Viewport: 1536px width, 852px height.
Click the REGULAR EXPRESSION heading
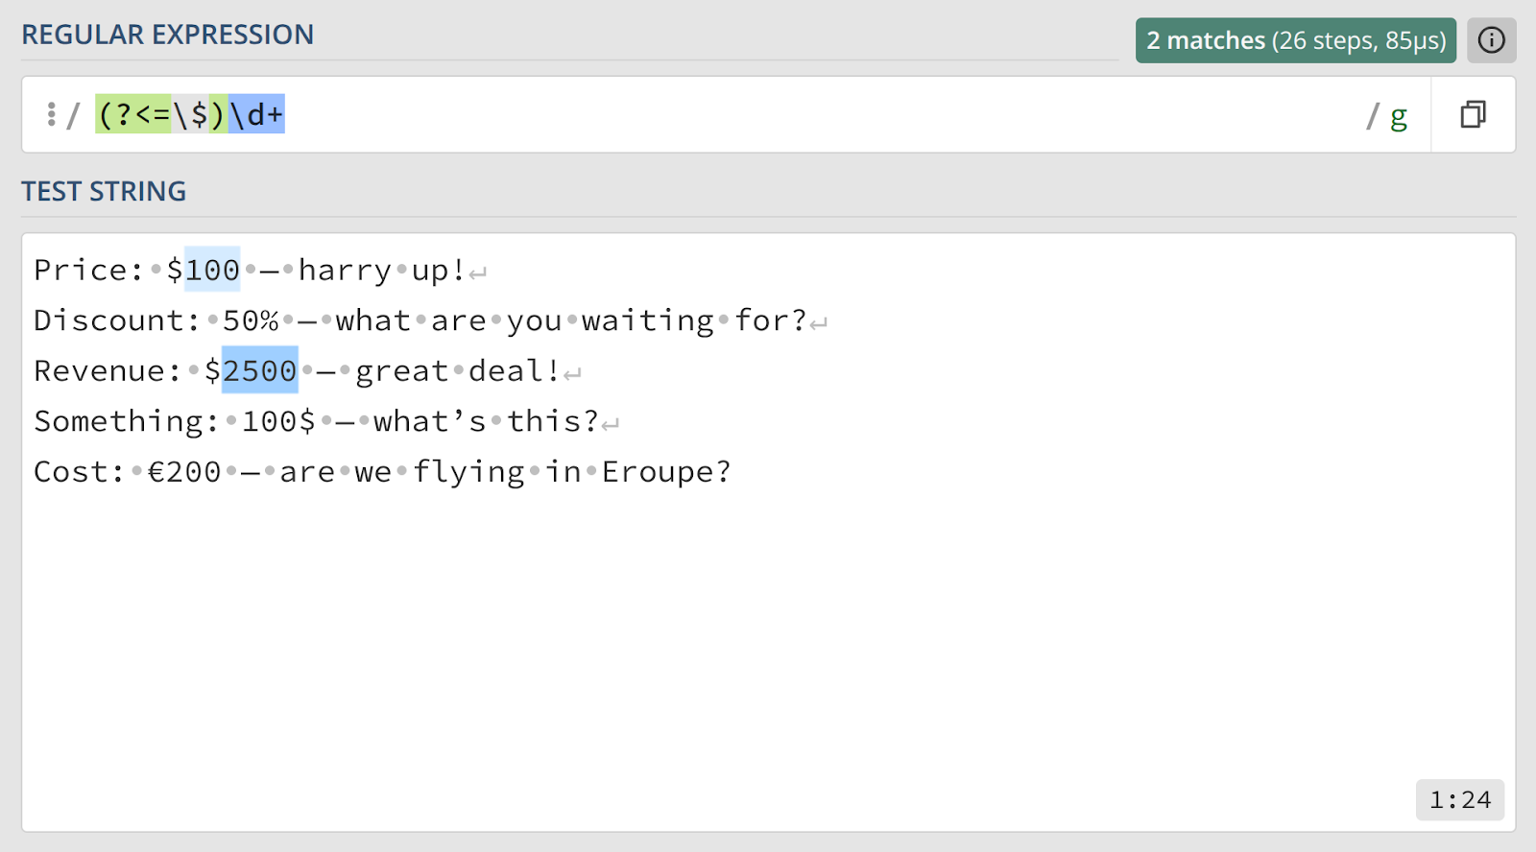[168, 35]
